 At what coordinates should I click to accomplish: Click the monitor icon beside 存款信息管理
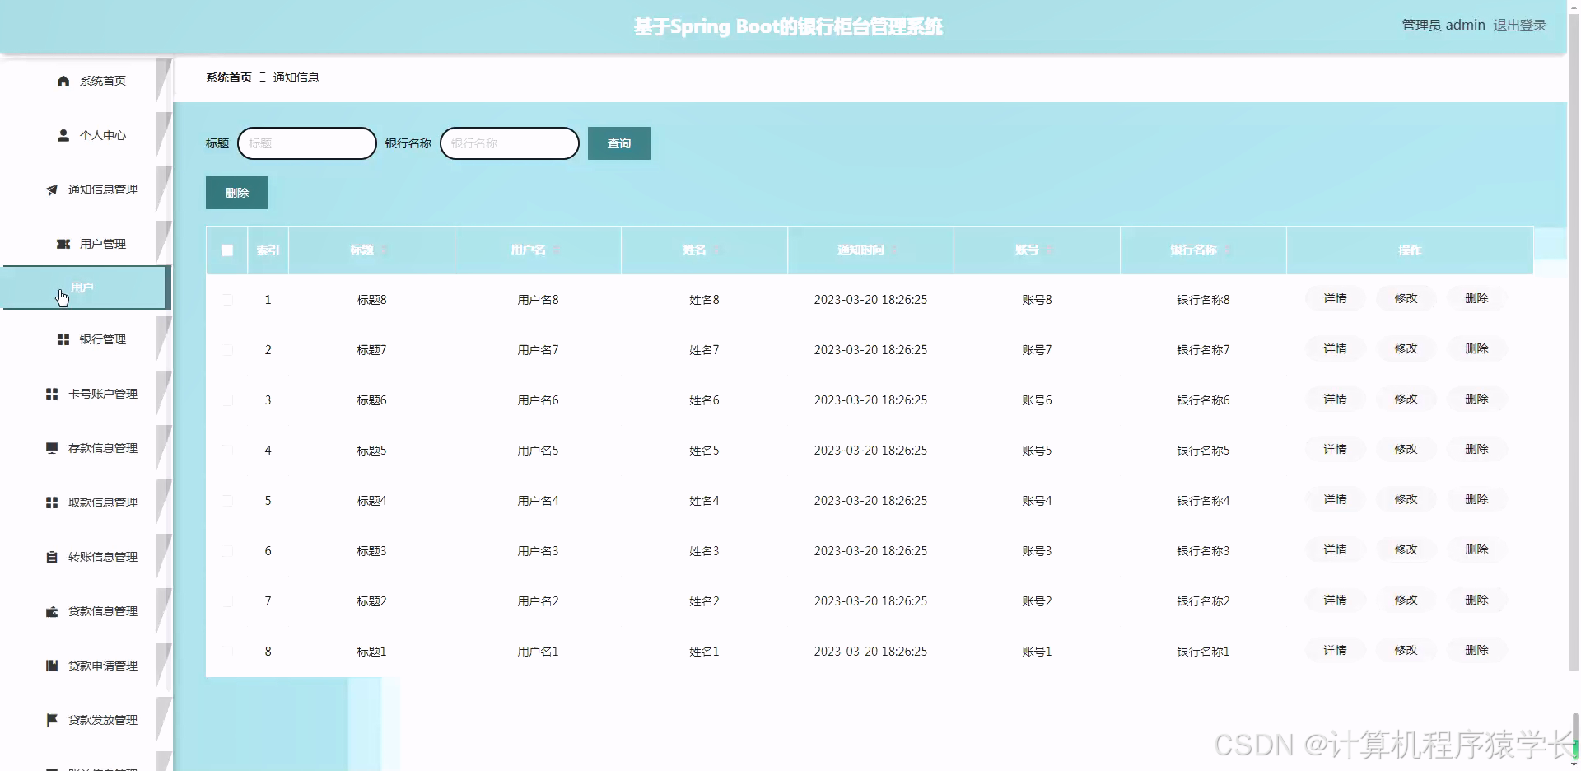click(x=52, y=448)
